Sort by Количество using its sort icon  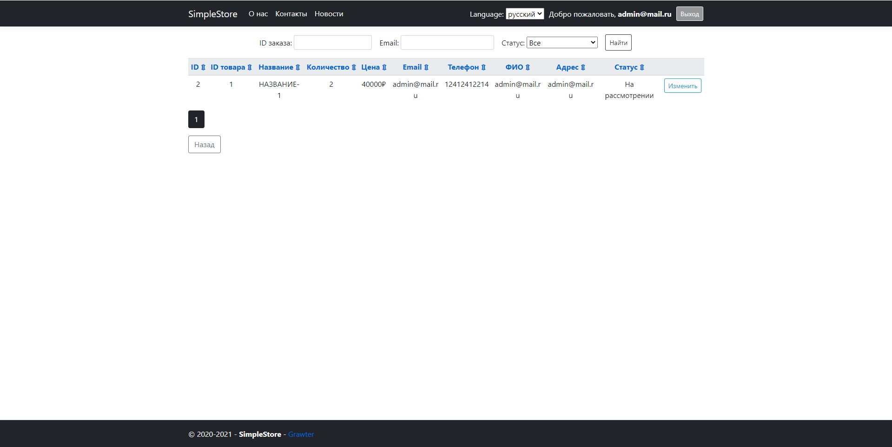point(354,67)
